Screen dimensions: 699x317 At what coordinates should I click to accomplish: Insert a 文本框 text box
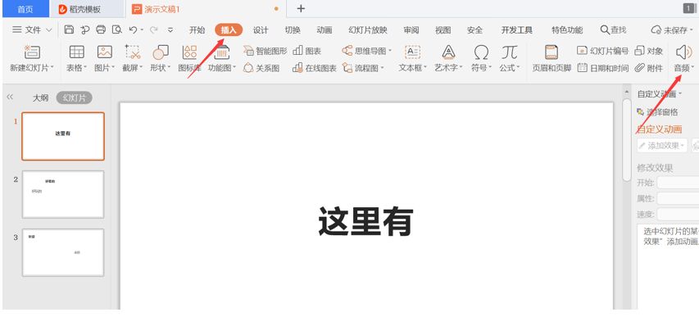point(412,59)
